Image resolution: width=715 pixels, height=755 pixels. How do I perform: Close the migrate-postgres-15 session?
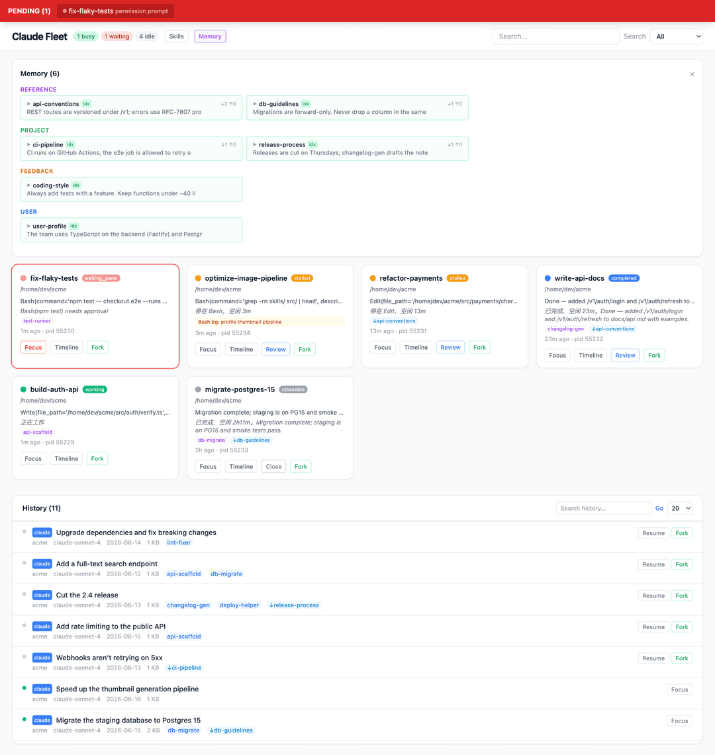(x=274, y=467)
